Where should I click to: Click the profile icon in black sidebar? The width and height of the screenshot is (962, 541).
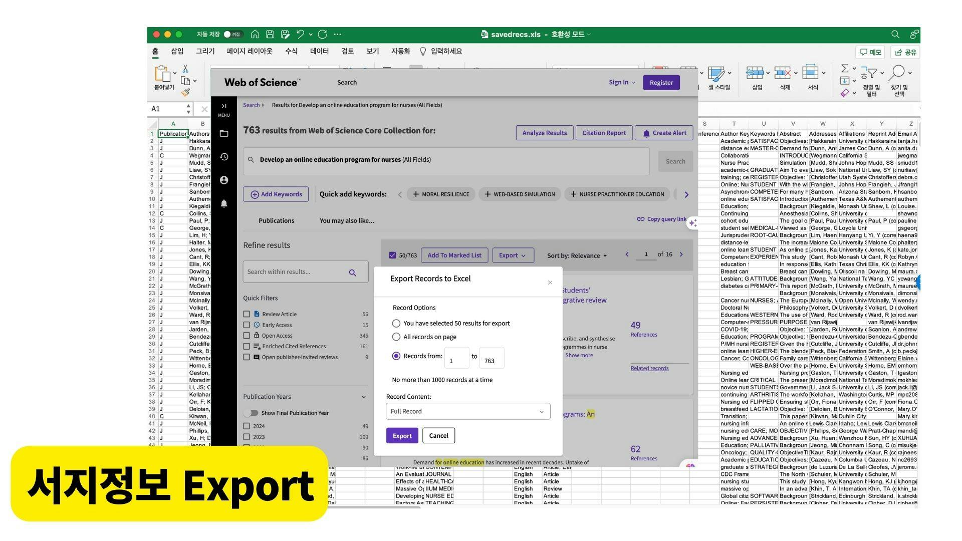(x=224, y=180)
